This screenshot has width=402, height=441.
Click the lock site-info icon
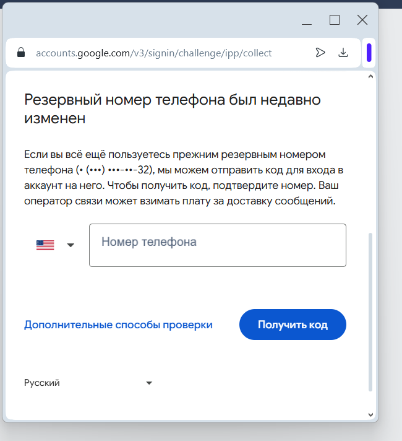coord(21,52)
